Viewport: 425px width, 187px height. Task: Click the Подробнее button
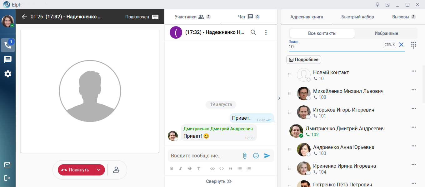[304, 60]
